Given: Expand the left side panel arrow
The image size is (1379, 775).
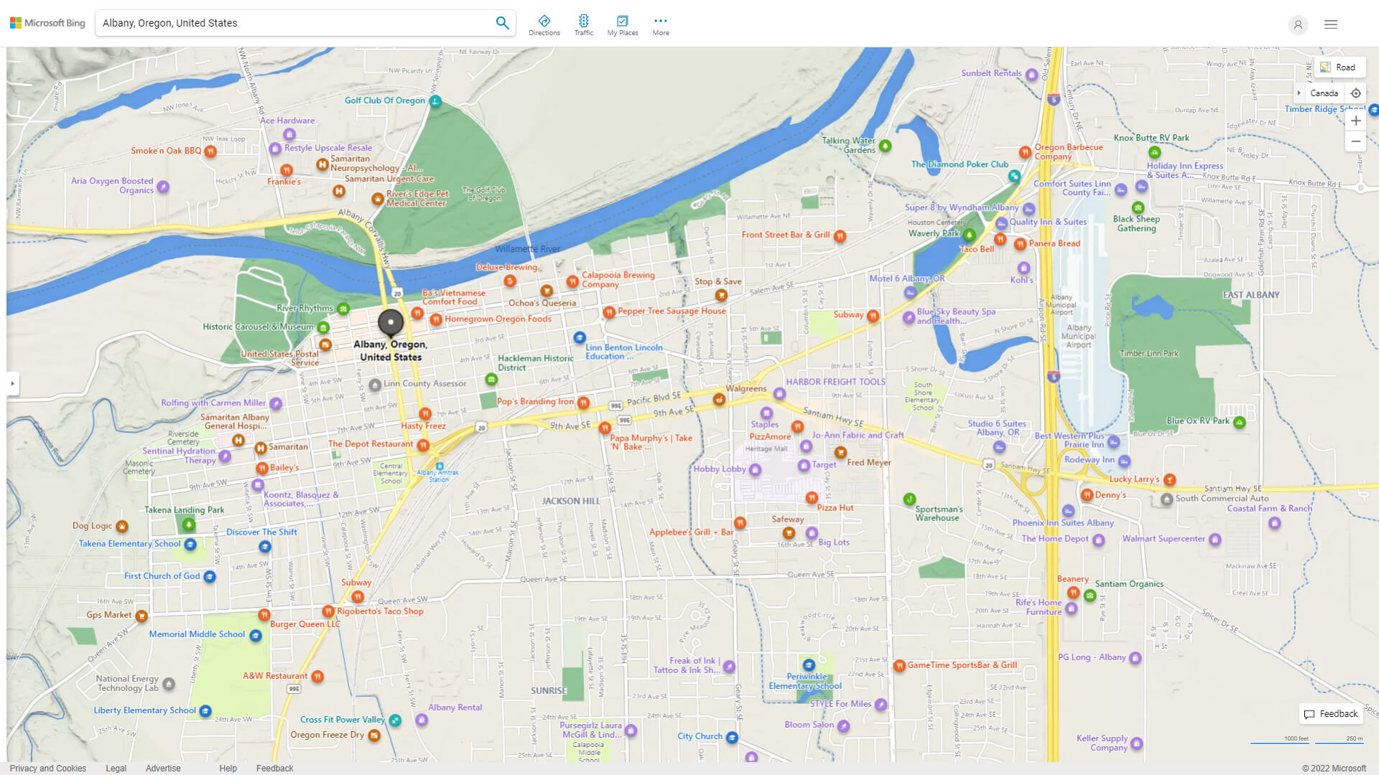Looking at the screenshot, I should (12, 384).
